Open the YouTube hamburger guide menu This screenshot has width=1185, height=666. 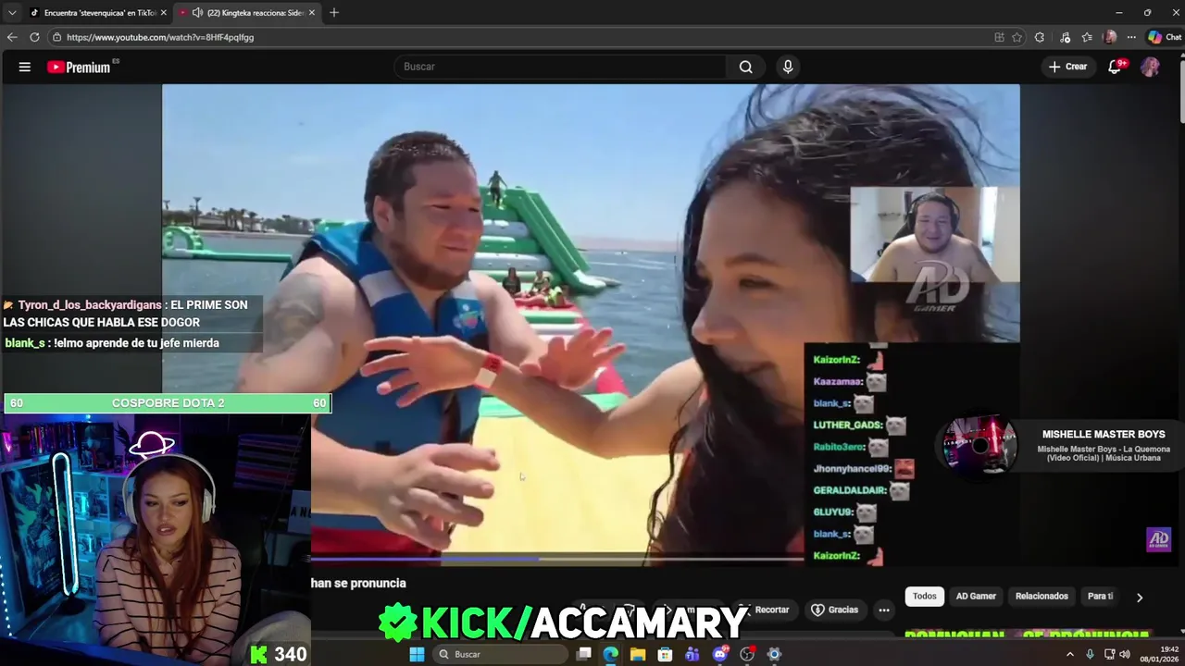coord(25,67)
